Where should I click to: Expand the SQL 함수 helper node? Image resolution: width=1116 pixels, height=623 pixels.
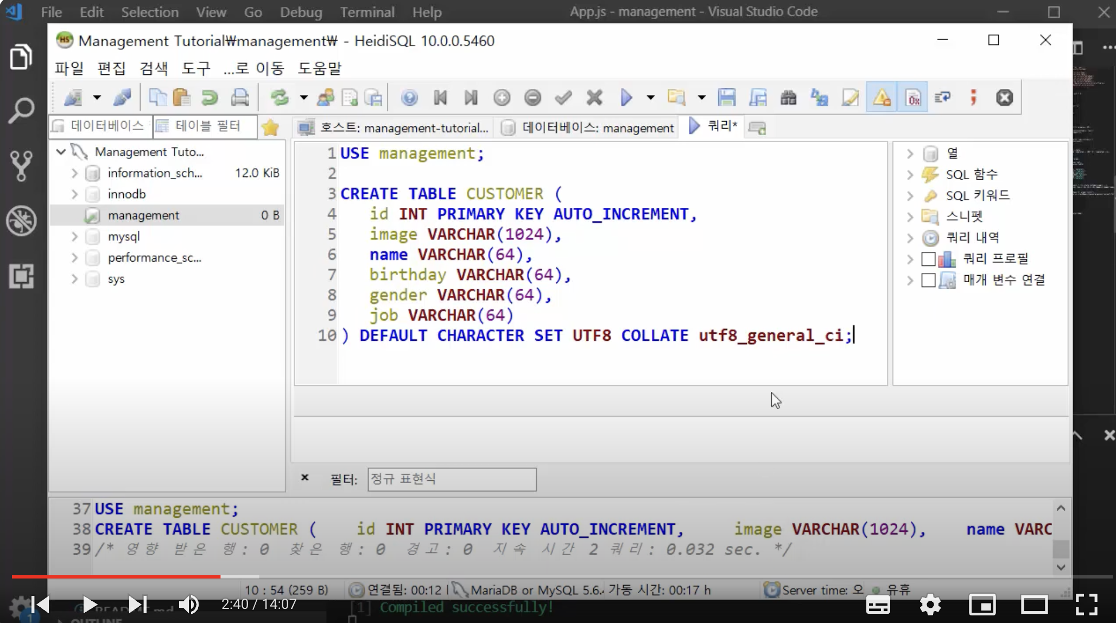point(910,175)
